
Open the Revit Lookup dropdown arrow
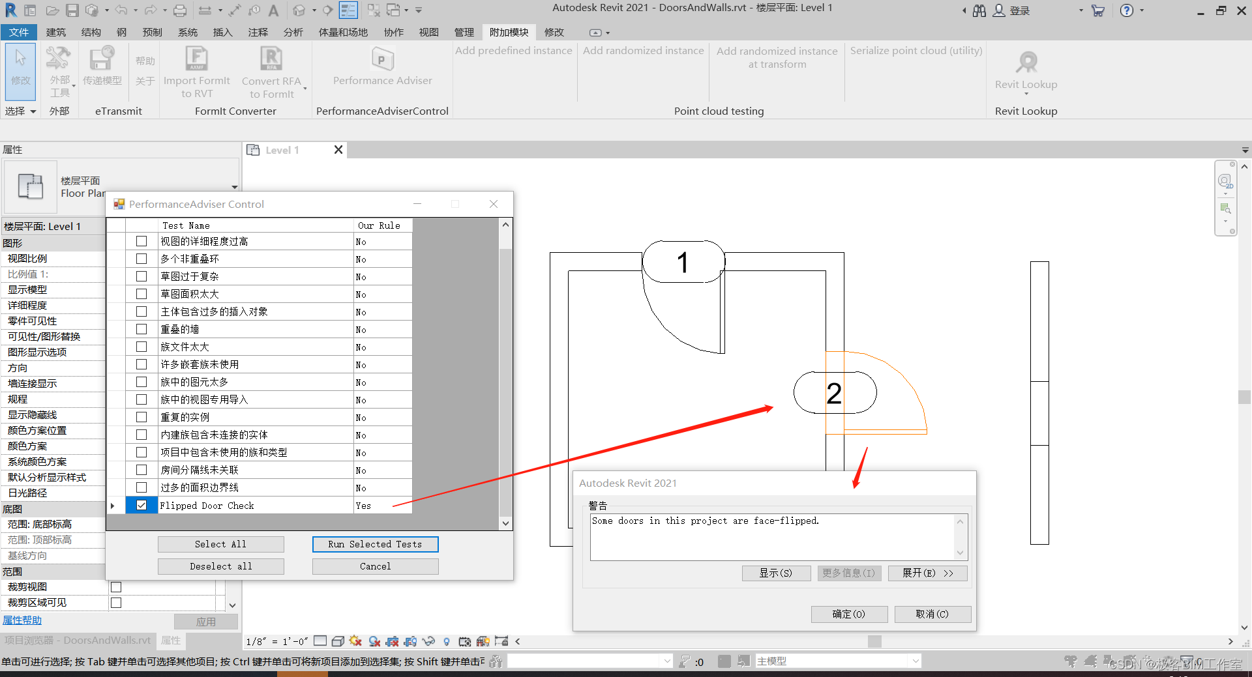point(1026,95)
